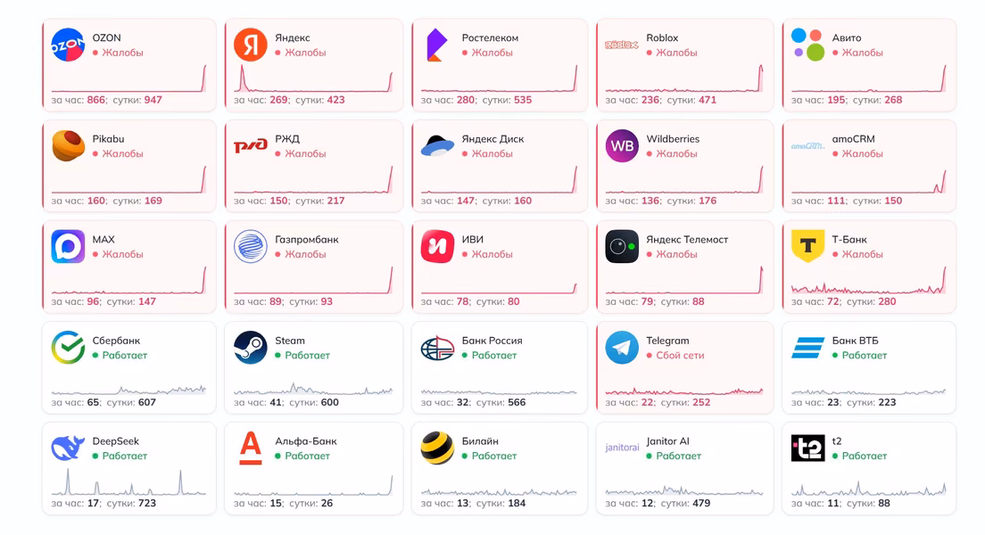
Task: Click the Telegram paper plane icon
Action: [x=622, y=347]
